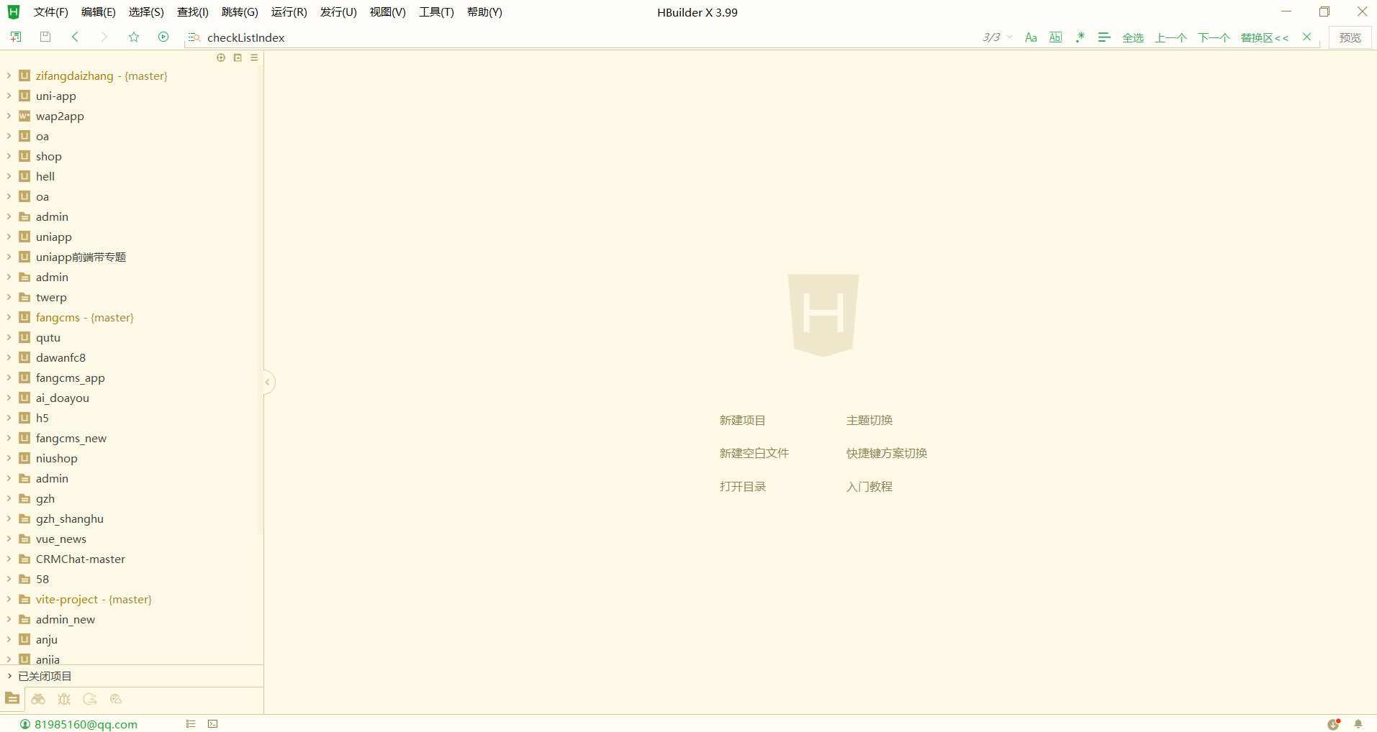Toggle whole-word Abl search option
Image resolution: width=1377 pixels, height=732 pixels.
click(1056, 37)
